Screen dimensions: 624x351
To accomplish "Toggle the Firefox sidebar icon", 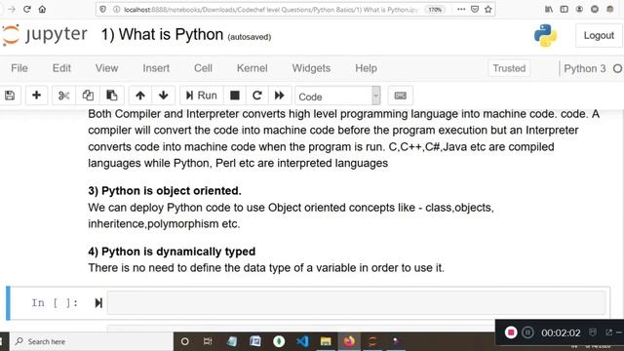I will coord(564,9).
